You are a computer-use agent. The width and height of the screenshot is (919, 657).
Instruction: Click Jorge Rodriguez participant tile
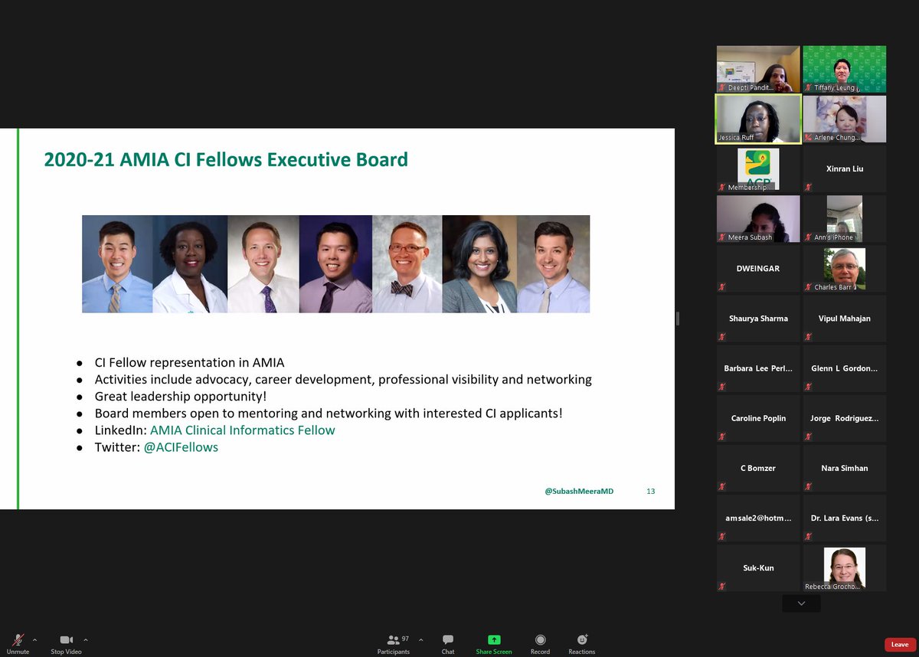tap(845, 418)
